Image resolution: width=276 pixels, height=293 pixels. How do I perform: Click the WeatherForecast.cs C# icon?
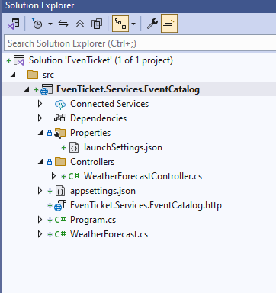point(60,234)
